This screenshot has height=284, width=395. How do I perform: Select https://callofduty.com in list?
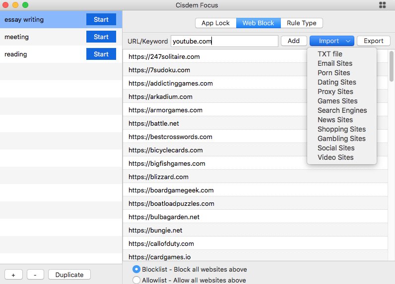(x=255, y=243)
